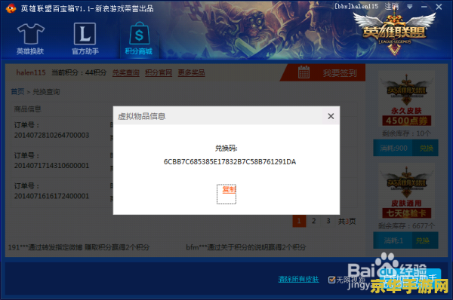The width and height of the screenshot is (453, 300).
Task: Click the halen115 username in points bar
Action: (x=31, y=72)
